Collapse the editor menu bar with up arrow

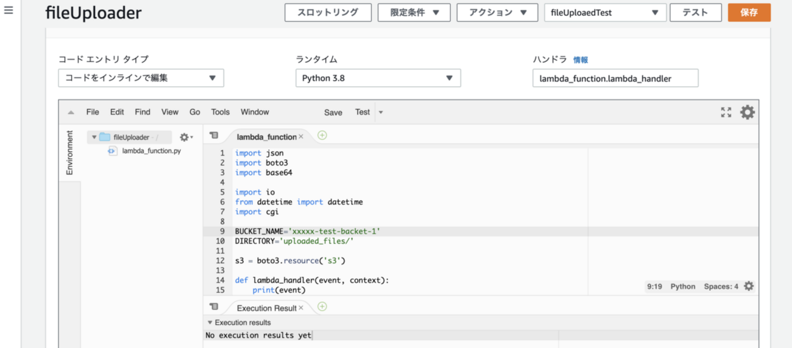(x=71, y=113)
